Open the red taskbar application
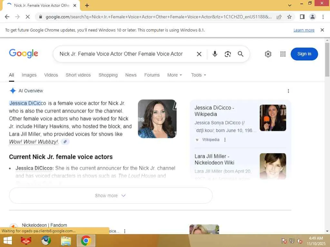The image size is (330, 247). [26, 241]
